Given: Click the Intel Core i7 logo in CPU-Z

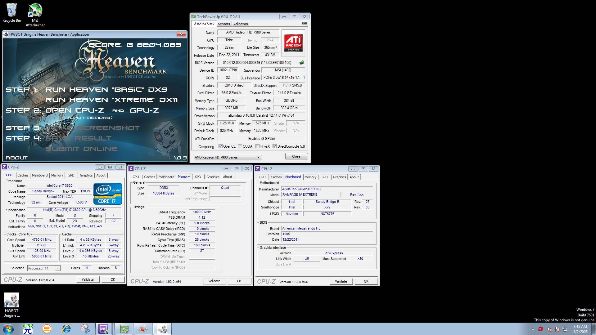Looking at the screenshot, I should [108, 194].
